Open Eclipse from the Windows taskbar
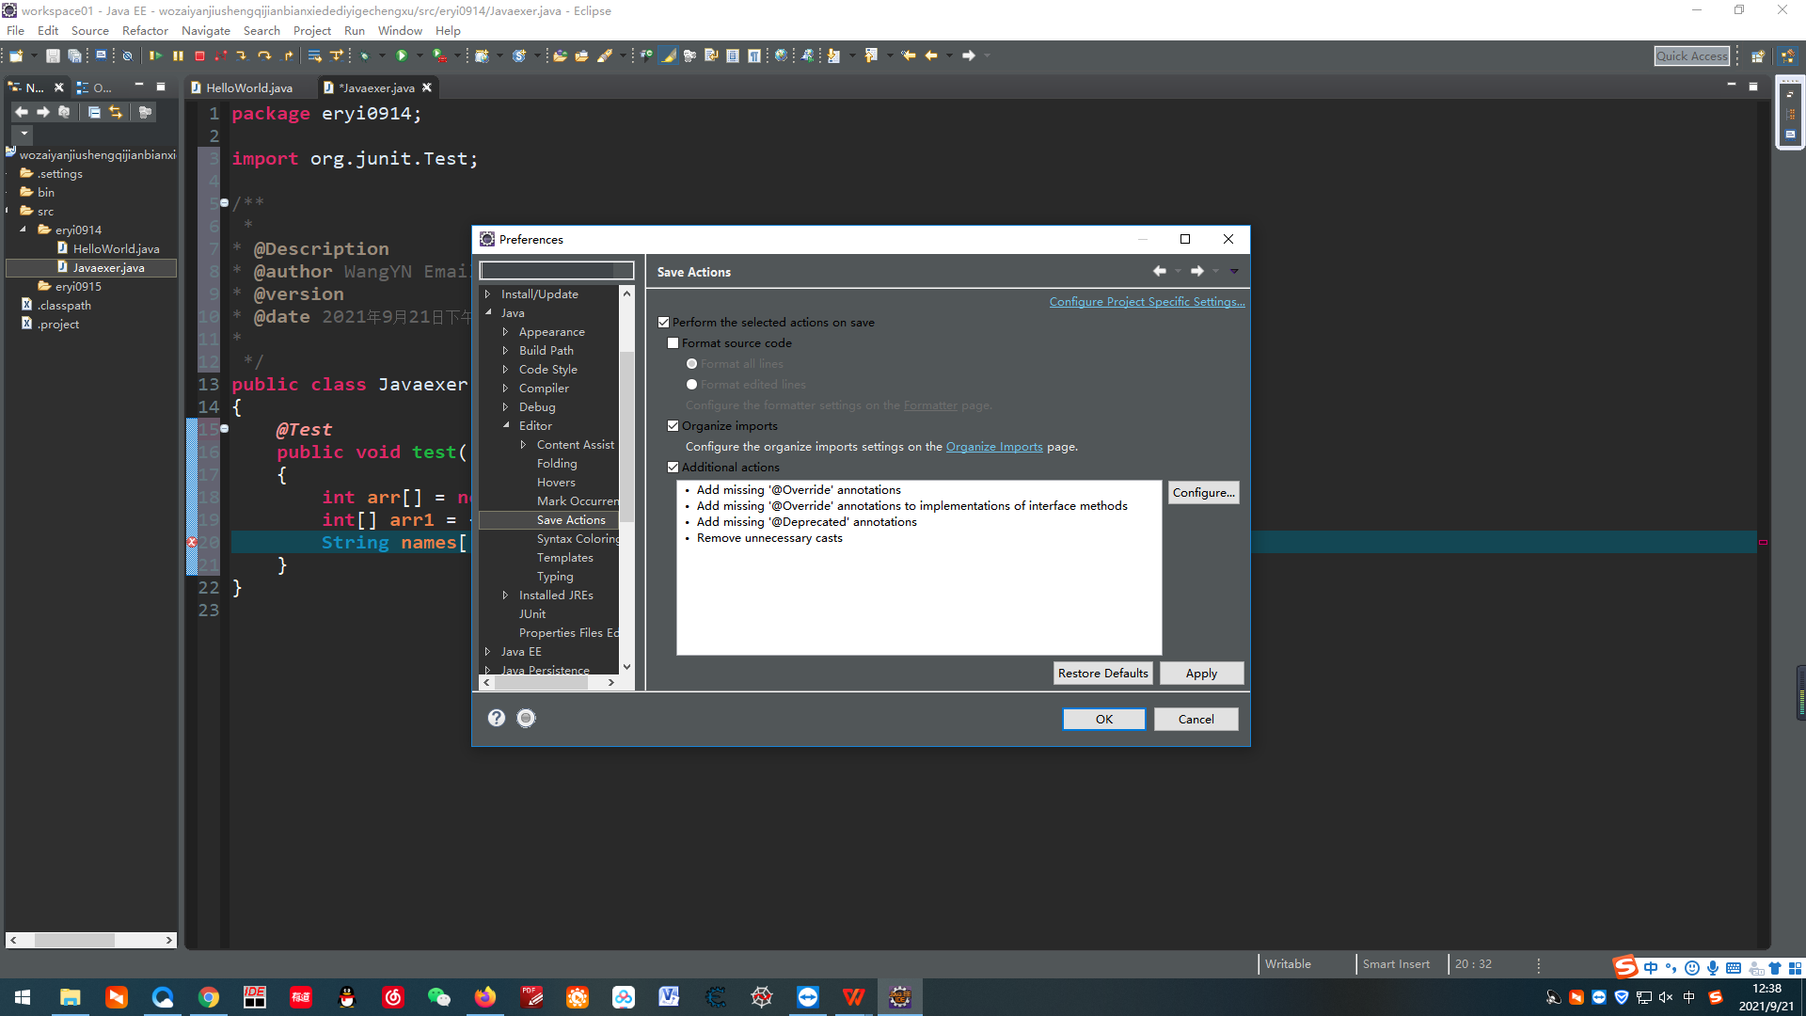This screenshot has height=1016, width=1806. (900, 997)
